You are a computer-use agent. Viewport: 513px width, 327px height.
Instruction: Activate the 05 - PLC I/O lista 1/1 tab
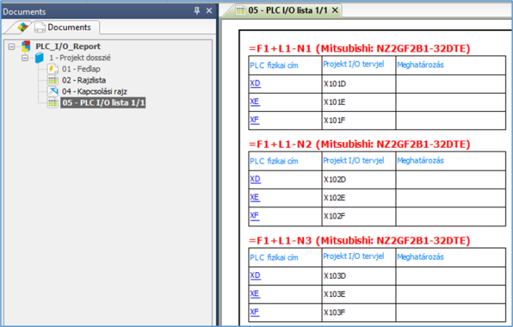[287, 10]
